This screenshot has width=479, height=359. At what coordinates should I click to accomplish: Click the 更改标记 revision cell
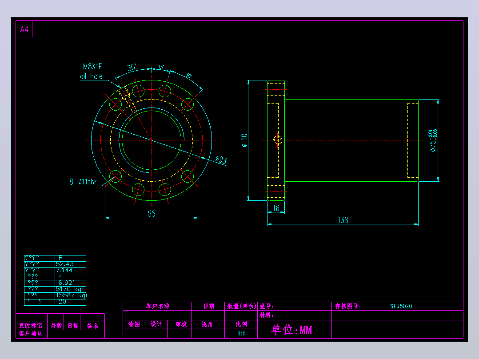31,325
